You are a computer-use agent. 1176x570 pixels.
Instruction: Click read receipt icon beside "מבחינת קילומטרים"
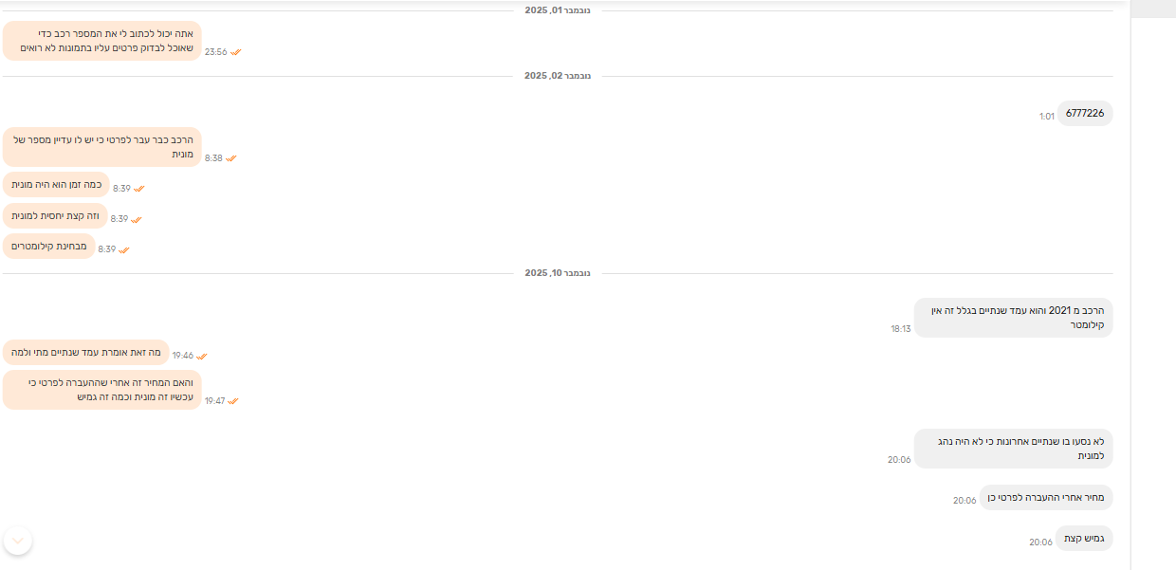point(124,249)
